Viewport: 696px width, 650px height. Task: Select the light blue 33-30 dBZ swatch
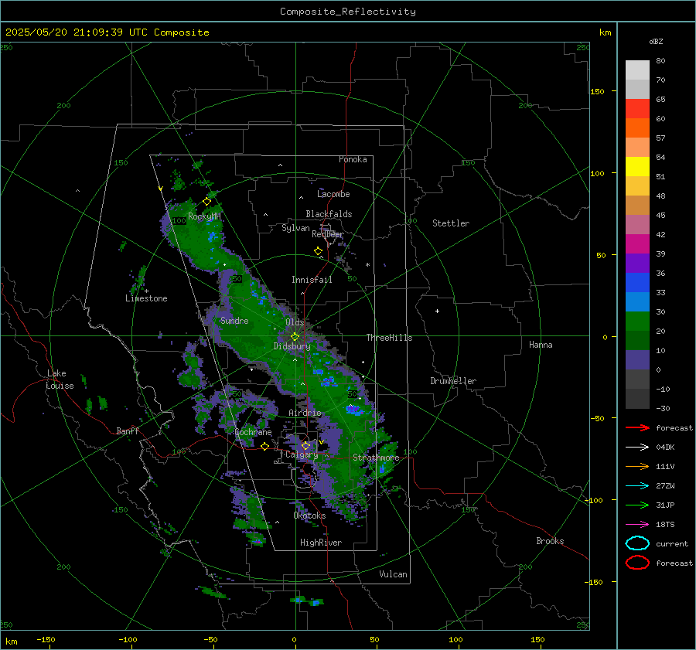[x=637, y=302]
